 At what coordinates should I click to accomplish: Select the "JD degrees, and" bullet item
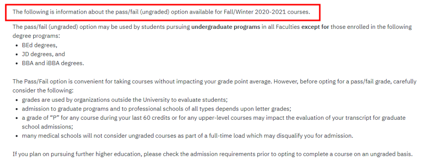(x=43, y=54)
